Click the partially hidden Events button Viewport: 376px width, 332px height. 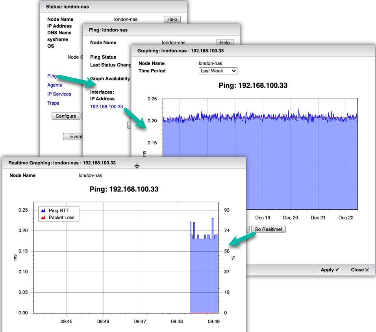(73, 136)
